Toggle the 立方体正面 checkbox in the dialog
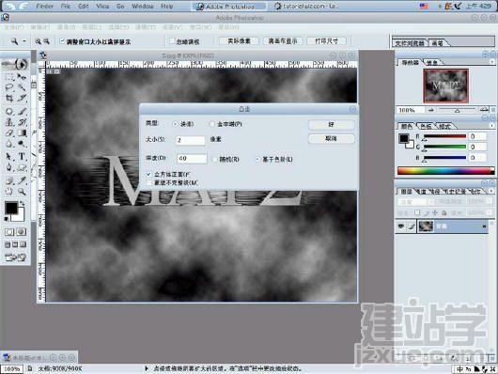 point(148,174)
